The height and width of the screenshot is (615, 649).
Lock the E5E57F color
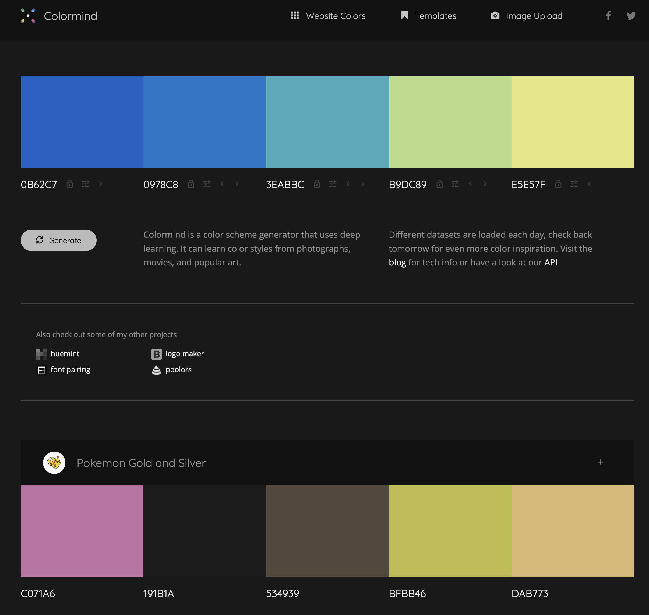(x=558, y=184)
